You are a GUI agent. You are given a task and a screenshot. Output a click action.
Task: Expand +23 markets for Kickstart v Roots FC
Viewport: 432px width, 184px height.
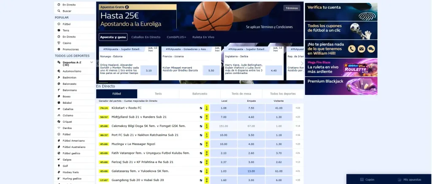[x=297, y=108]
